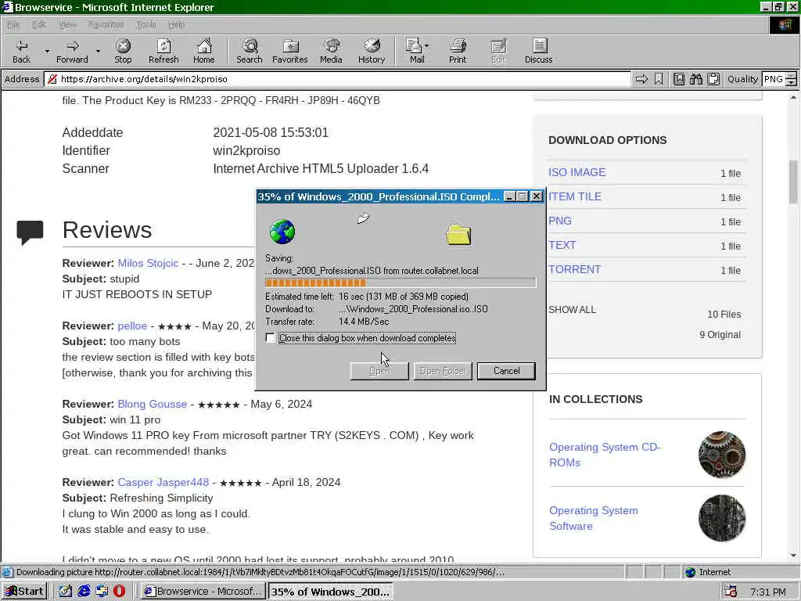Go to the Home page icon

click(204, 51)
